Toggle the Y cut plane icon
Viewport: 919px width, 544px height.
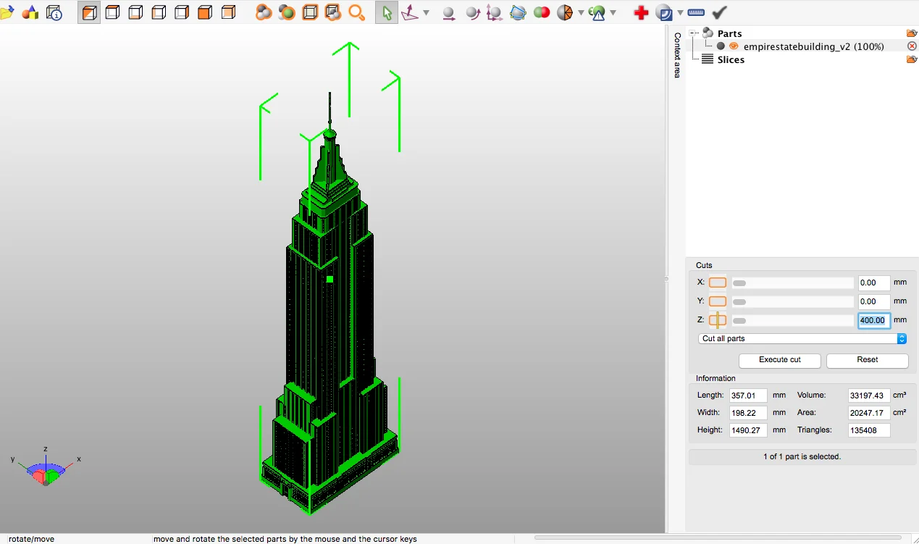click(x=718, y=301)
